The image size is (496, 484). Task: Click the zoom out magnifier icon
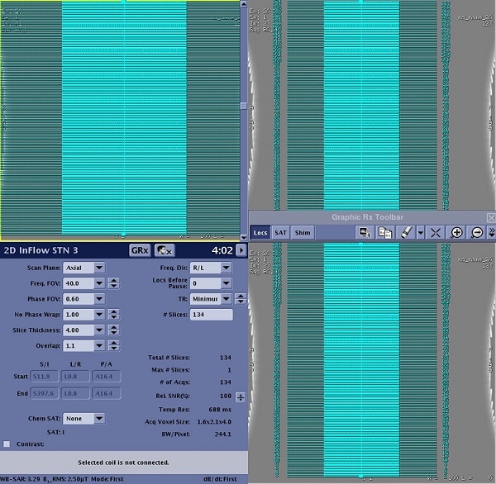(476, 233)
